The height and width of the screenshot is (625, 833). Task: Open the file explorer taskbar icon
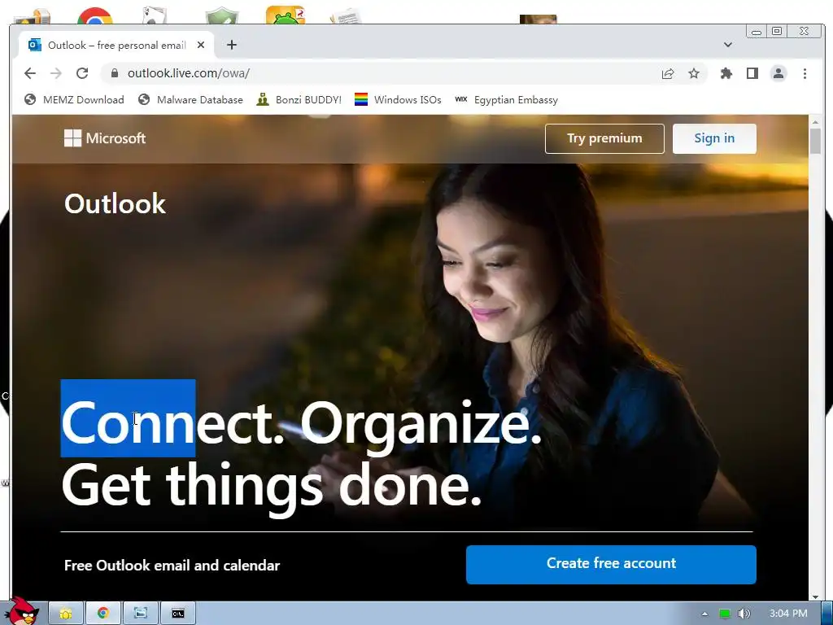(x=66, y=614)
